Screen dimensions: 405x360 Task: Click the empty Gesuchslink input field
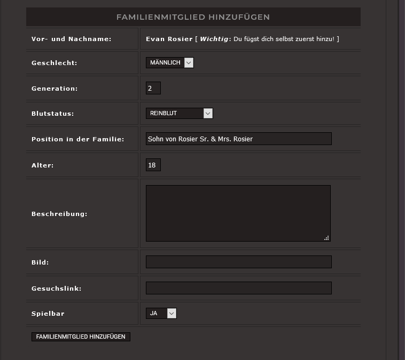pyautogui.click(x=238, y=288)
